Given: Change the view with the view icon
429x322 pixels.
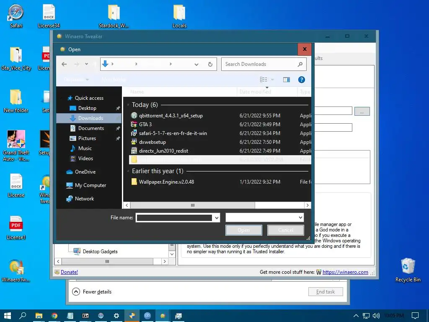Looking at the screenshot, I should 264,80.
